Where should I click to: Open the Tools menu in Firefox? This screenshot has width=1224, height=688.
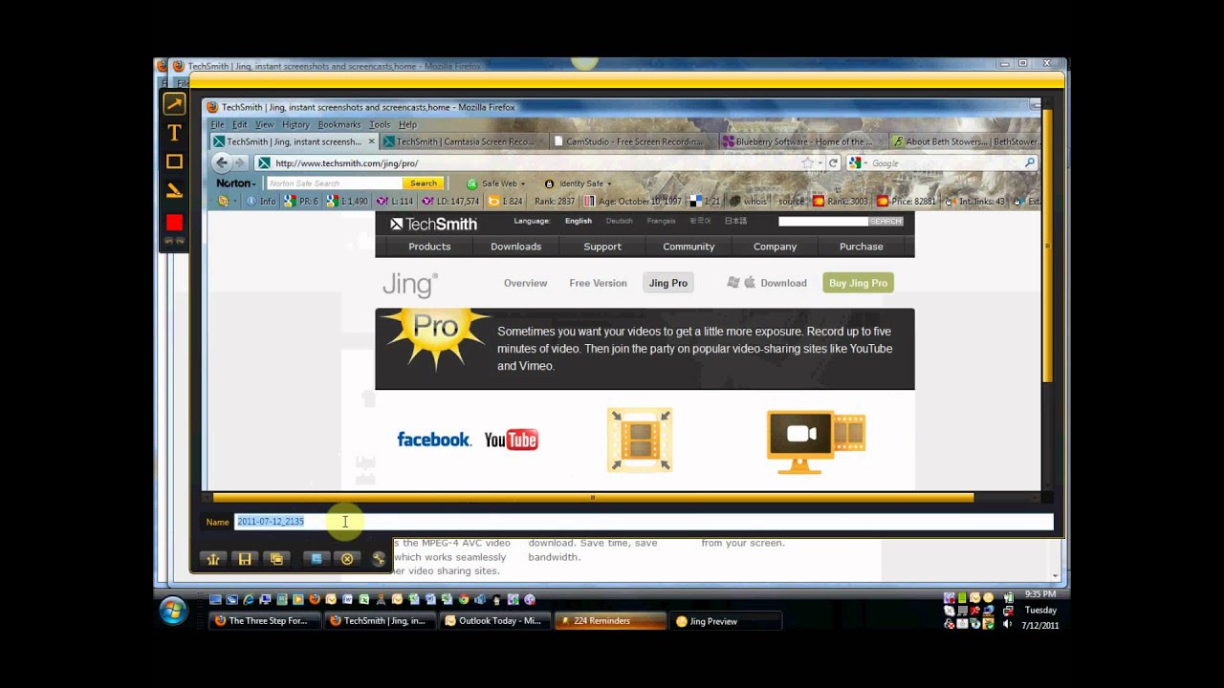(380, 124)
